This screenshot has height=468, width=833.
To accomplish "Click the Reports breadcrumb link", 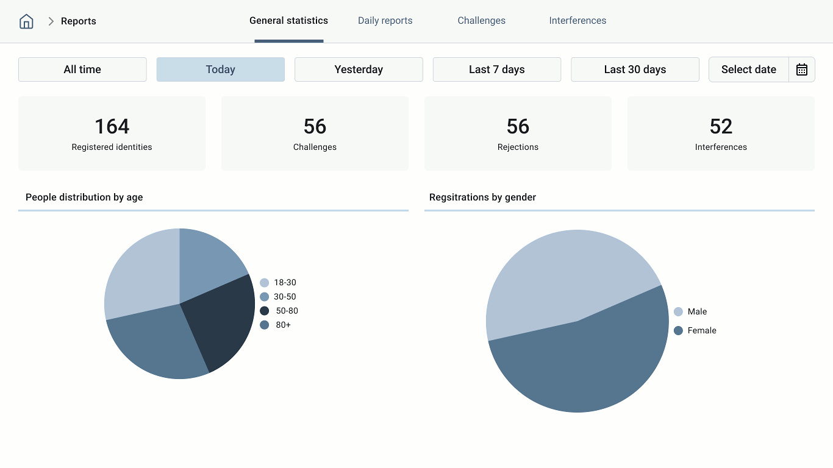I will click(79, 21).
